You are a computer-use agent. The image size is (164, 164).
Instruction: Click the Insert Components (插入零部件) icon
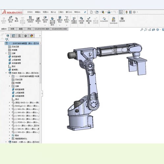pos(11,20)
